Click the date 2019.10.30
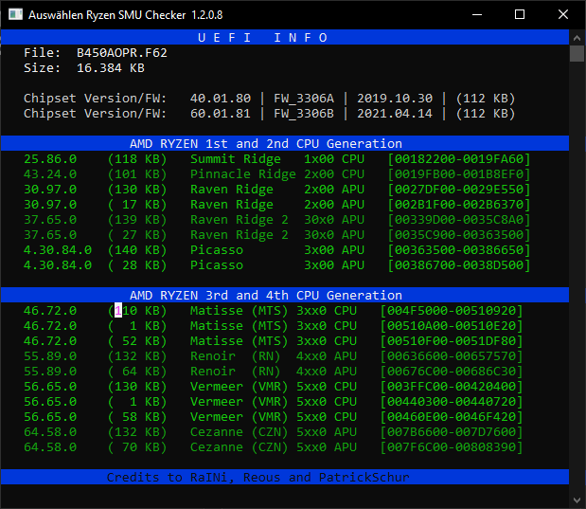 coord(395,99)
